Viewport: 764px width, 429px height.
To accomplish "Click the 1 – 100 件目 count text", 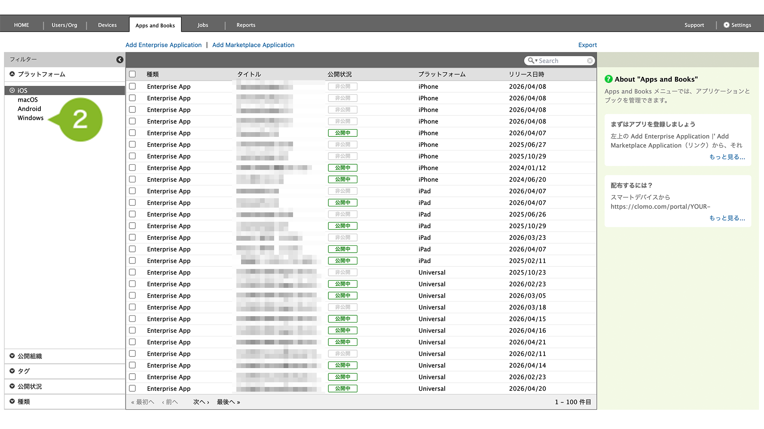I will 573,402.
